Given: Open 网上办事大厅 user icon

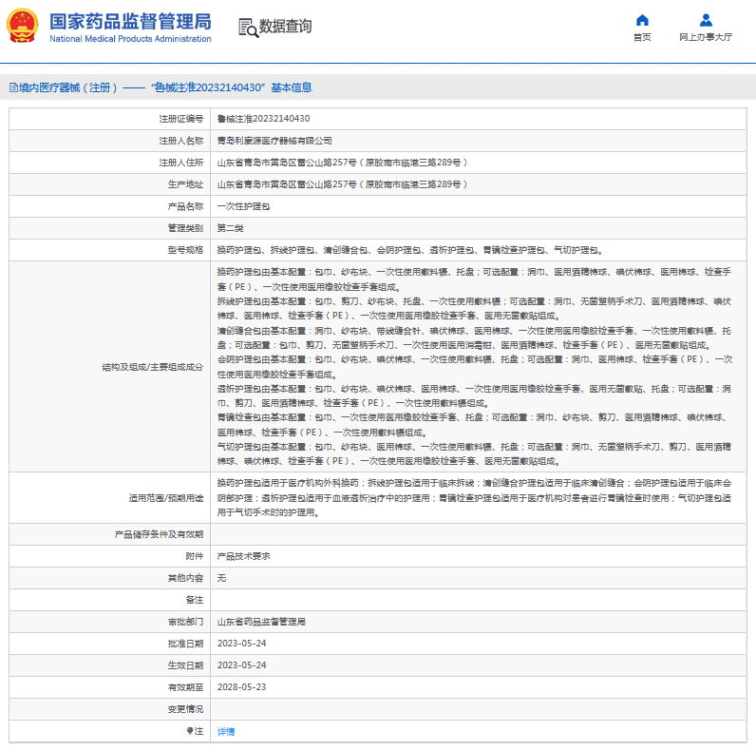Looking at the screenshot, I should pyautogui.click(x=706, y=20).
